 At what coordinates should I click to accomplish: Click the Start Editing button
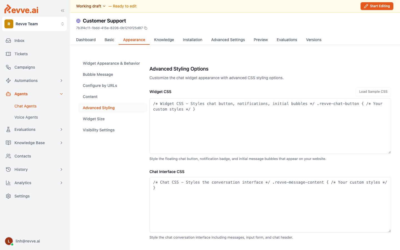(x=377, y=6)
